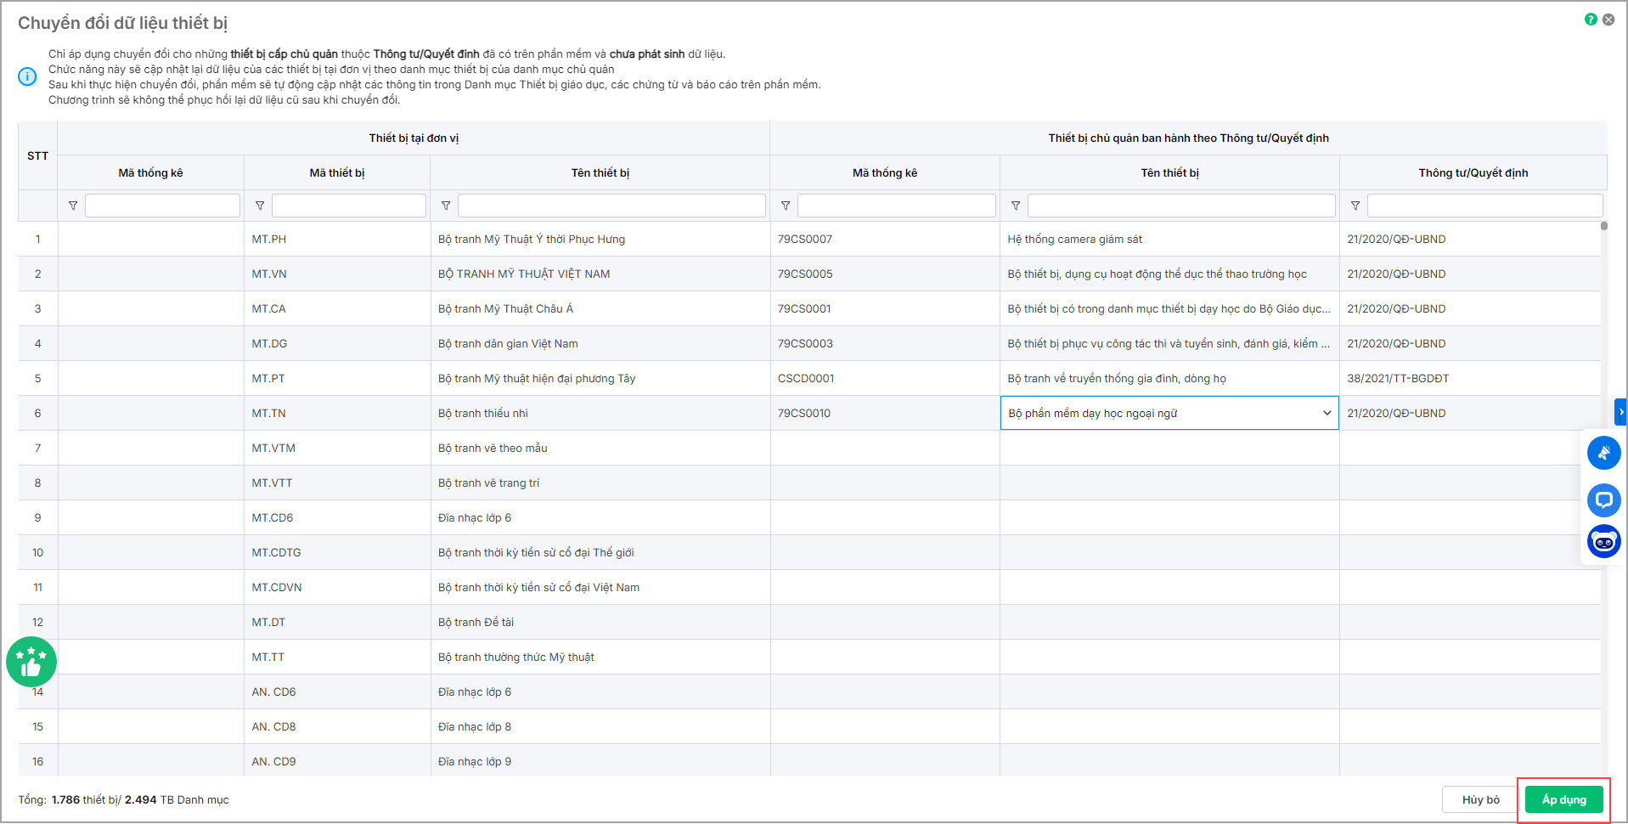Open the filter icon for unit Tên thiết bị

[446, 206]
